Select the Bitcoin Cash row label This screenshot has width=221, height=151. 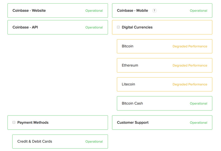(x=132, y=103)
